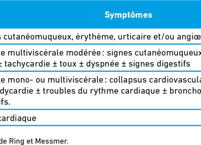Click the truncated broncho word
Image resolution: width=201 pixels, height=145 pixels.
click(185, 91)
